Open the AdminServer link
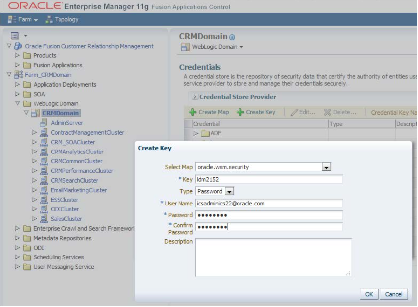The height and width of the screenshot is (307, 418). (x=67, y=123)
